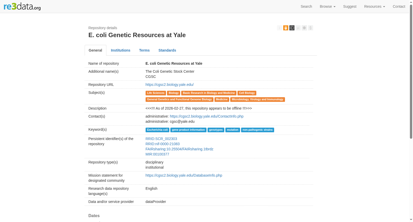Follow the RRID:SCR_002303 identifier link

coord(161,139)
